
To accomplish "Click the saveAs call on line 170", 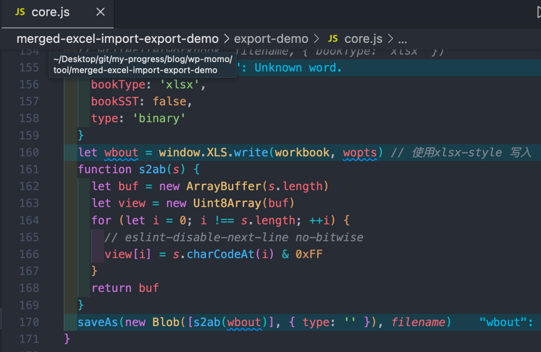I will pyautogui.click(x=98, y=322).
